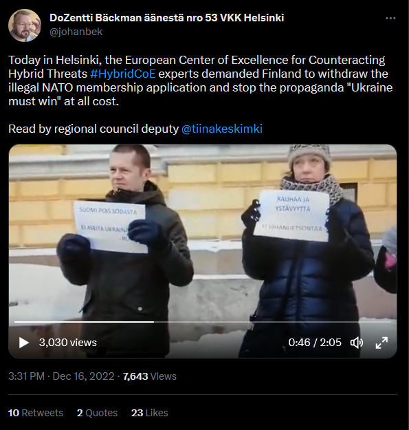The image size is (409, 430).
Task: Click the tweet body text
Action: (x=201, y=80)
